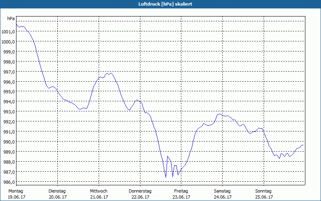Select the 992,0 axis value
This screenshot has width=321, height=201.
coord(9,122)
